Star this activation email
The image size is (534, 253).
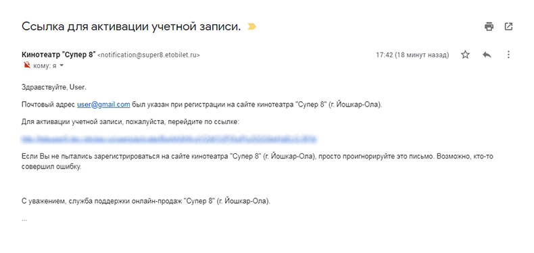(x=465, y=55)
